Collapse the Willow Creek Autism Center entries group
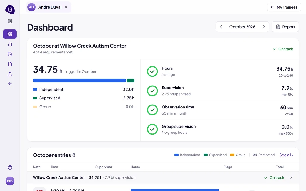Screen dimensions: 306x191 tap(291, 178)
